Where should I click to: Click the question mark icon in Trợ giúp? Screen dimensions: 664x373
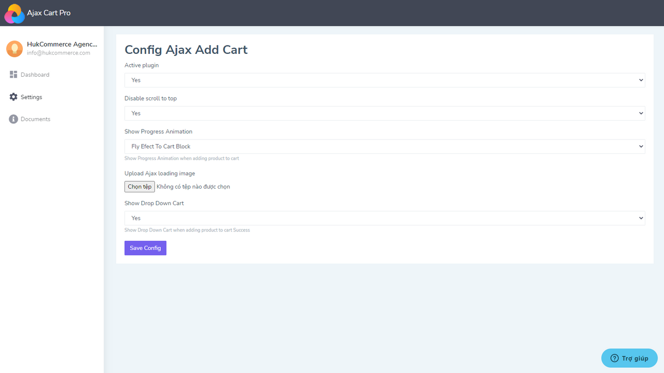click(x=615, y=358)
